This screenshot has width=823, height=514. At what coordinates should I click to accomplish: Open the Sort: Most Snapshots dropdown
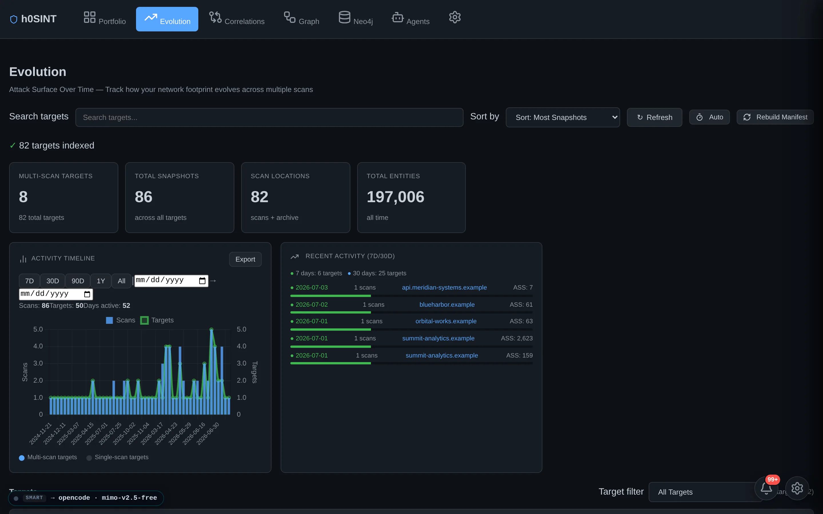pos(563,117)
